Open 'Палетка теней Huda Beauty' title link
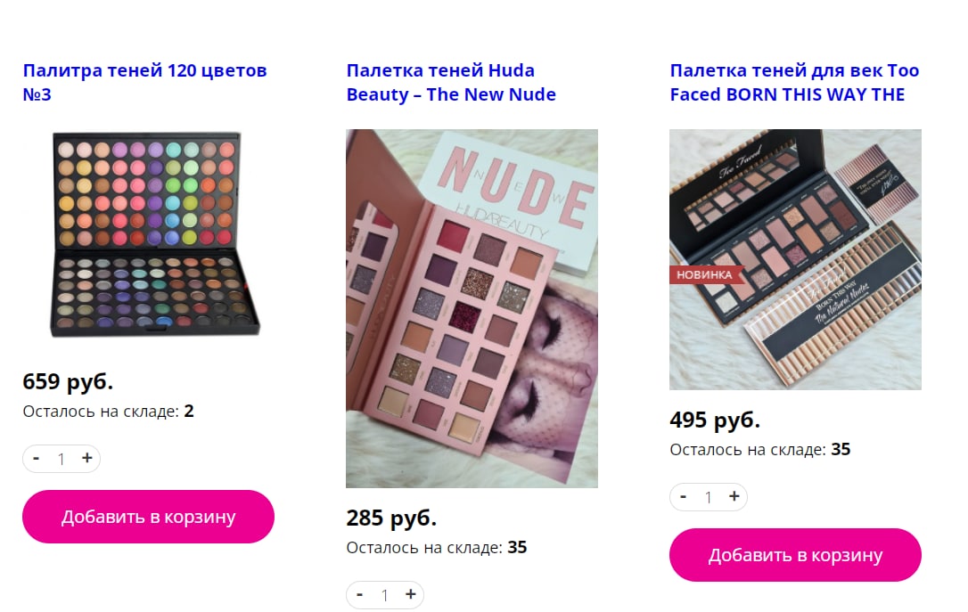The height and width of the screenshot is (612, 968). (451, 82)
